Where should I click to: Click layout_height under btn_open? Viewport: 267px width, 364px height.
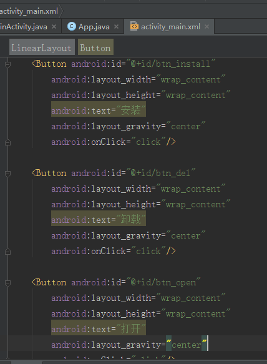tap(141, 313)
